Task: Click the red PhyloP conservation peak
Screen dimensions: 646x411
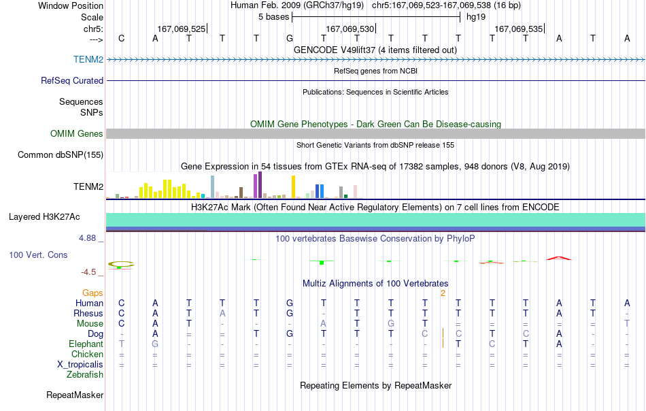Action: click(x=559, y=258)
